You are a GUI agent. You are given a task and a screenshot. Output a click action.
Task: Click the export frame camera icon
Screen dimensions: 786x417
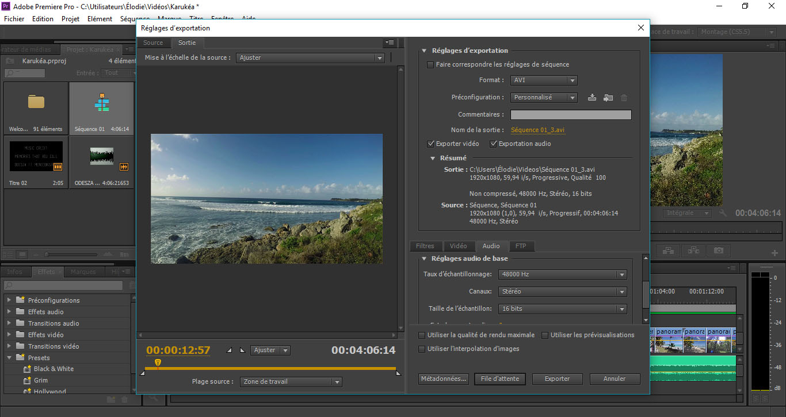718,250
